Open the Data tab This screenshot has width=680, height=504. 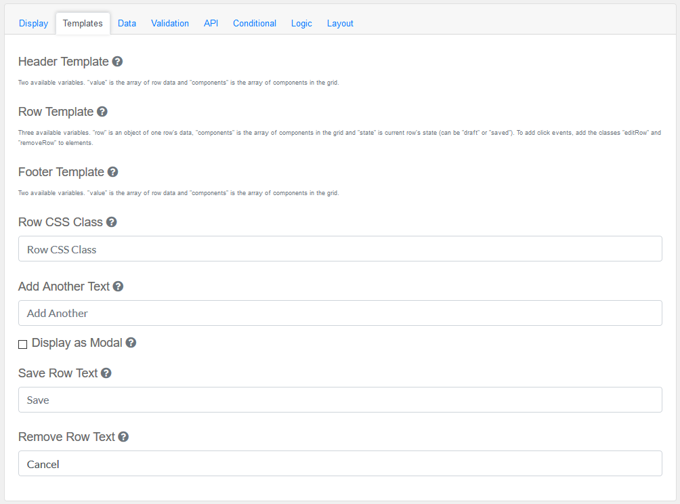point(127,23)
